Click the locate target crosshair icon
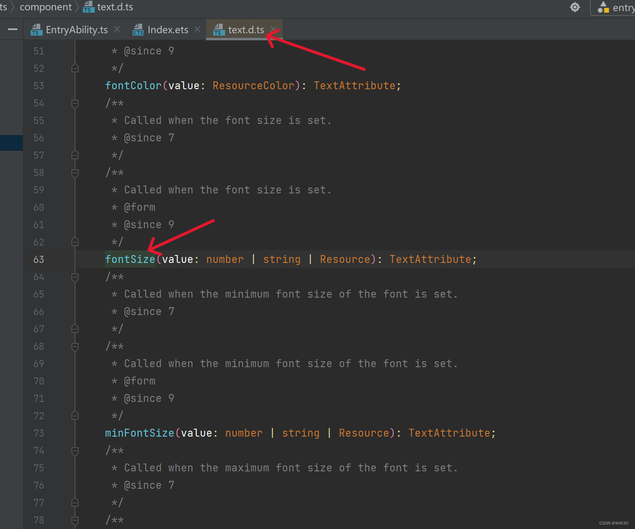Screen dimensions: 635x529 coord(575,7)
